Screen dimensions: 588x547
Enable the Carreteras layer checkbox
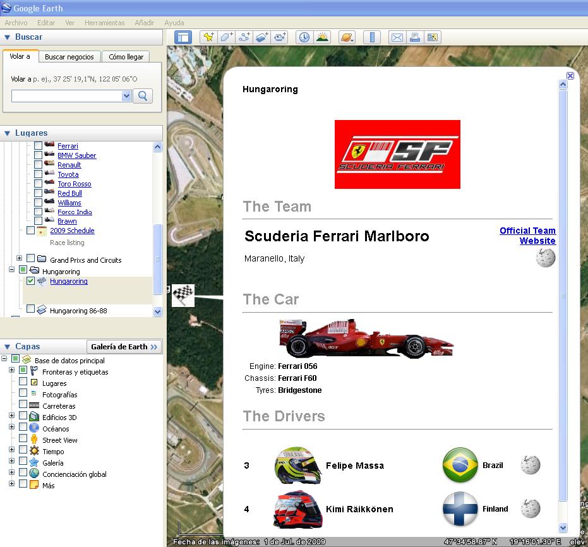pyautogui.click(x=23, y=405)
